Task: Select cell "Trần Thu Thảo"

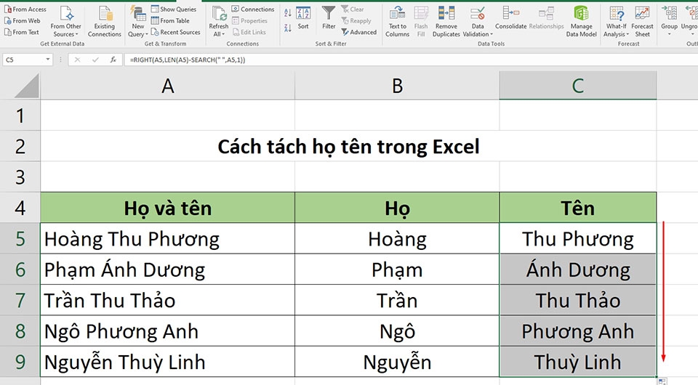Action: coord(167,300)
